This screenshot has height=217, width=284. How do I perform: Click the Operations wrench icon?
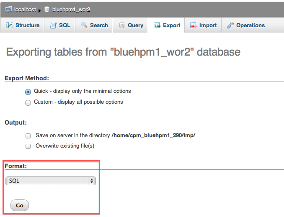[x=230, y=26]
